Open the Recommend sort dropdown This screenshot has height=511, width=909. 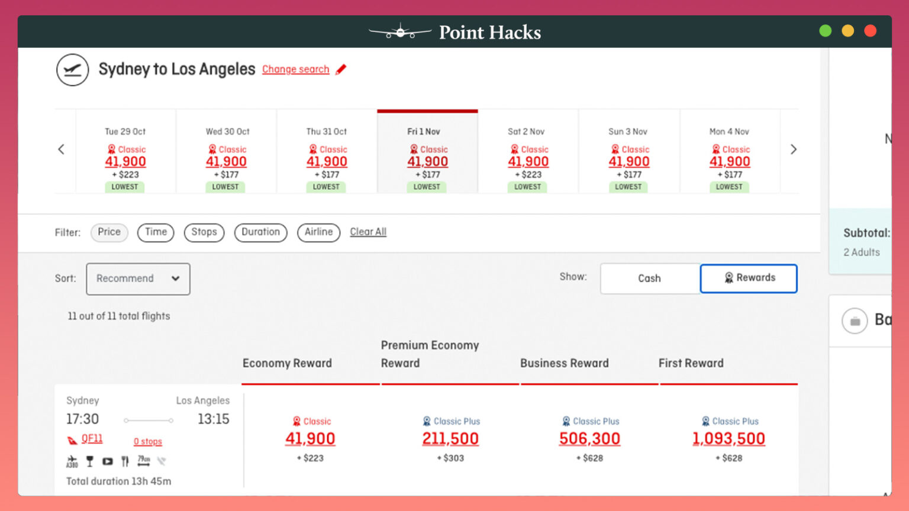click(x=138, y=279)
